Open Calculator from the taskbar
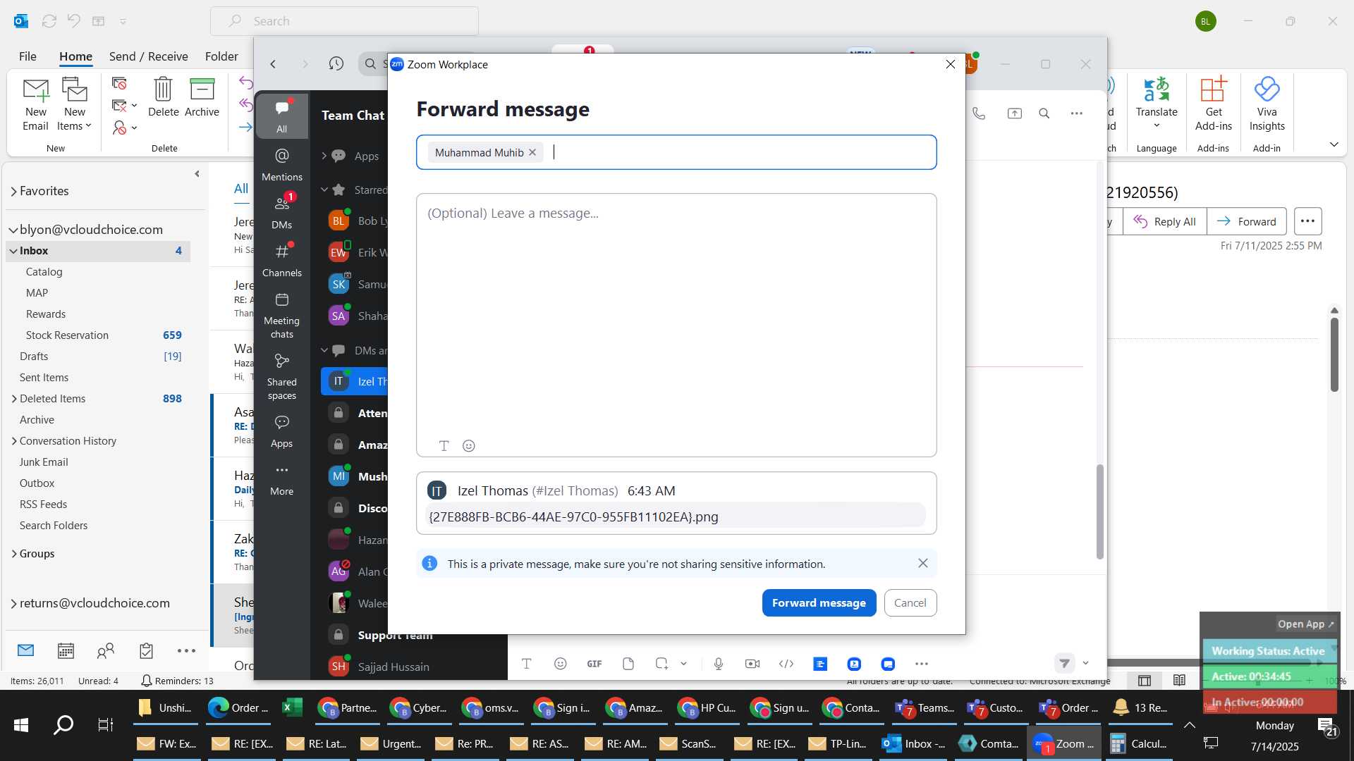The width and height of the screenshot is (1354, 761). (x=1140, y=743)
